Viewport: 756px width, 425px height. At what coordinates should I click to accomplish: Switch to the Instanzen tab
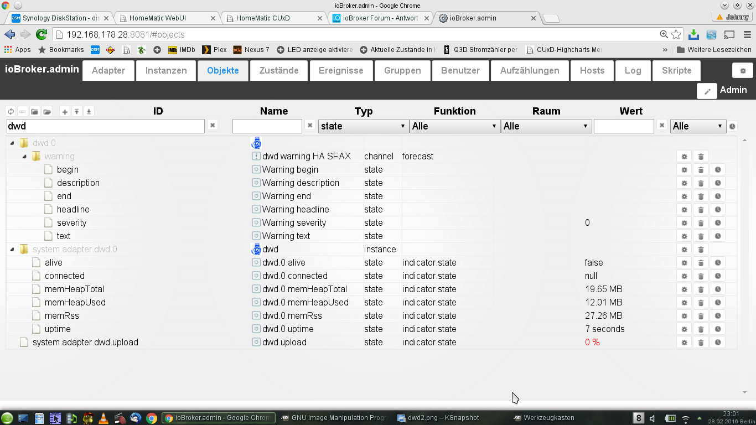[166, 71]
